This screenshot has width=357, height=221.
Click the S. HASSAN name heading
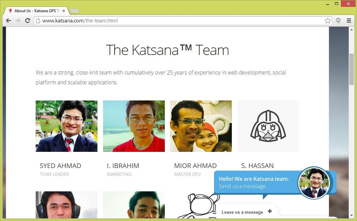coord(257,166)
